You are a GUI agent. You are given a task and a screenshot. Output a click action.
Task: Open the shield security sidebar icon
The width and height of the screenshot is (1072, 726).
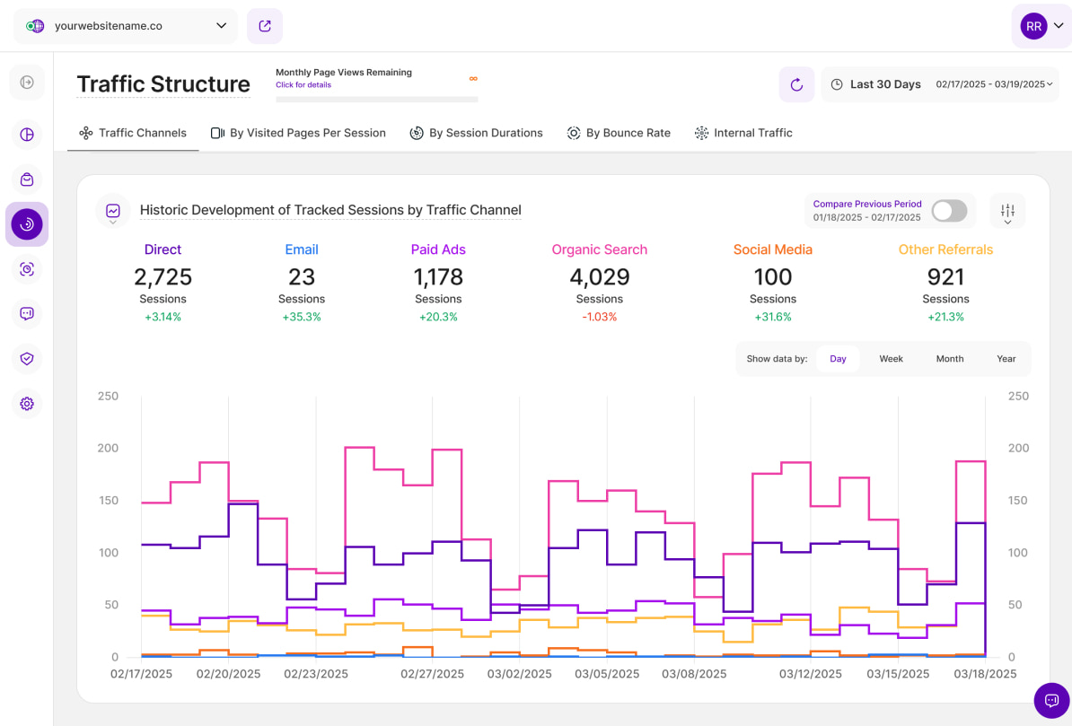[27, 359]
